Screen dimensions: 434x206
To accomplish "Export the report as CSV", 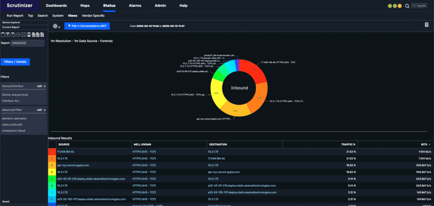I will pyautogui.click(x=34, y=35).
